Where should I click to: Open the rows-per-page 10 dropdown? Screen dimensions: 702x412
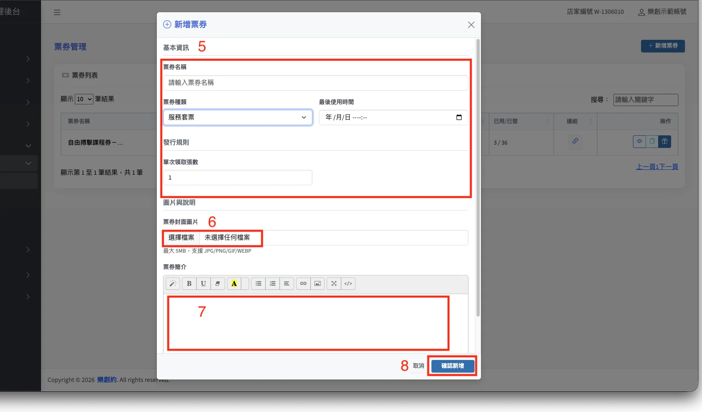tap(84, 99)
